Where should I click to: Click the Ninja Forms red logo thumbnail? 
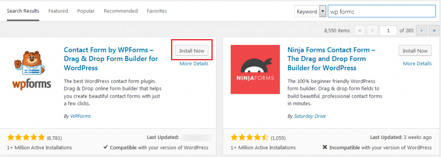click(x=255, y=69)
